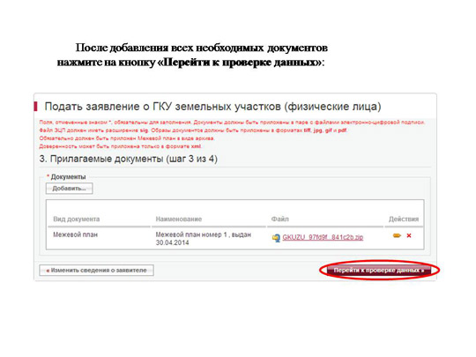Click the red marker bar beside page title
The height and width of the screenshot is (357, 476).
point(36,107)
